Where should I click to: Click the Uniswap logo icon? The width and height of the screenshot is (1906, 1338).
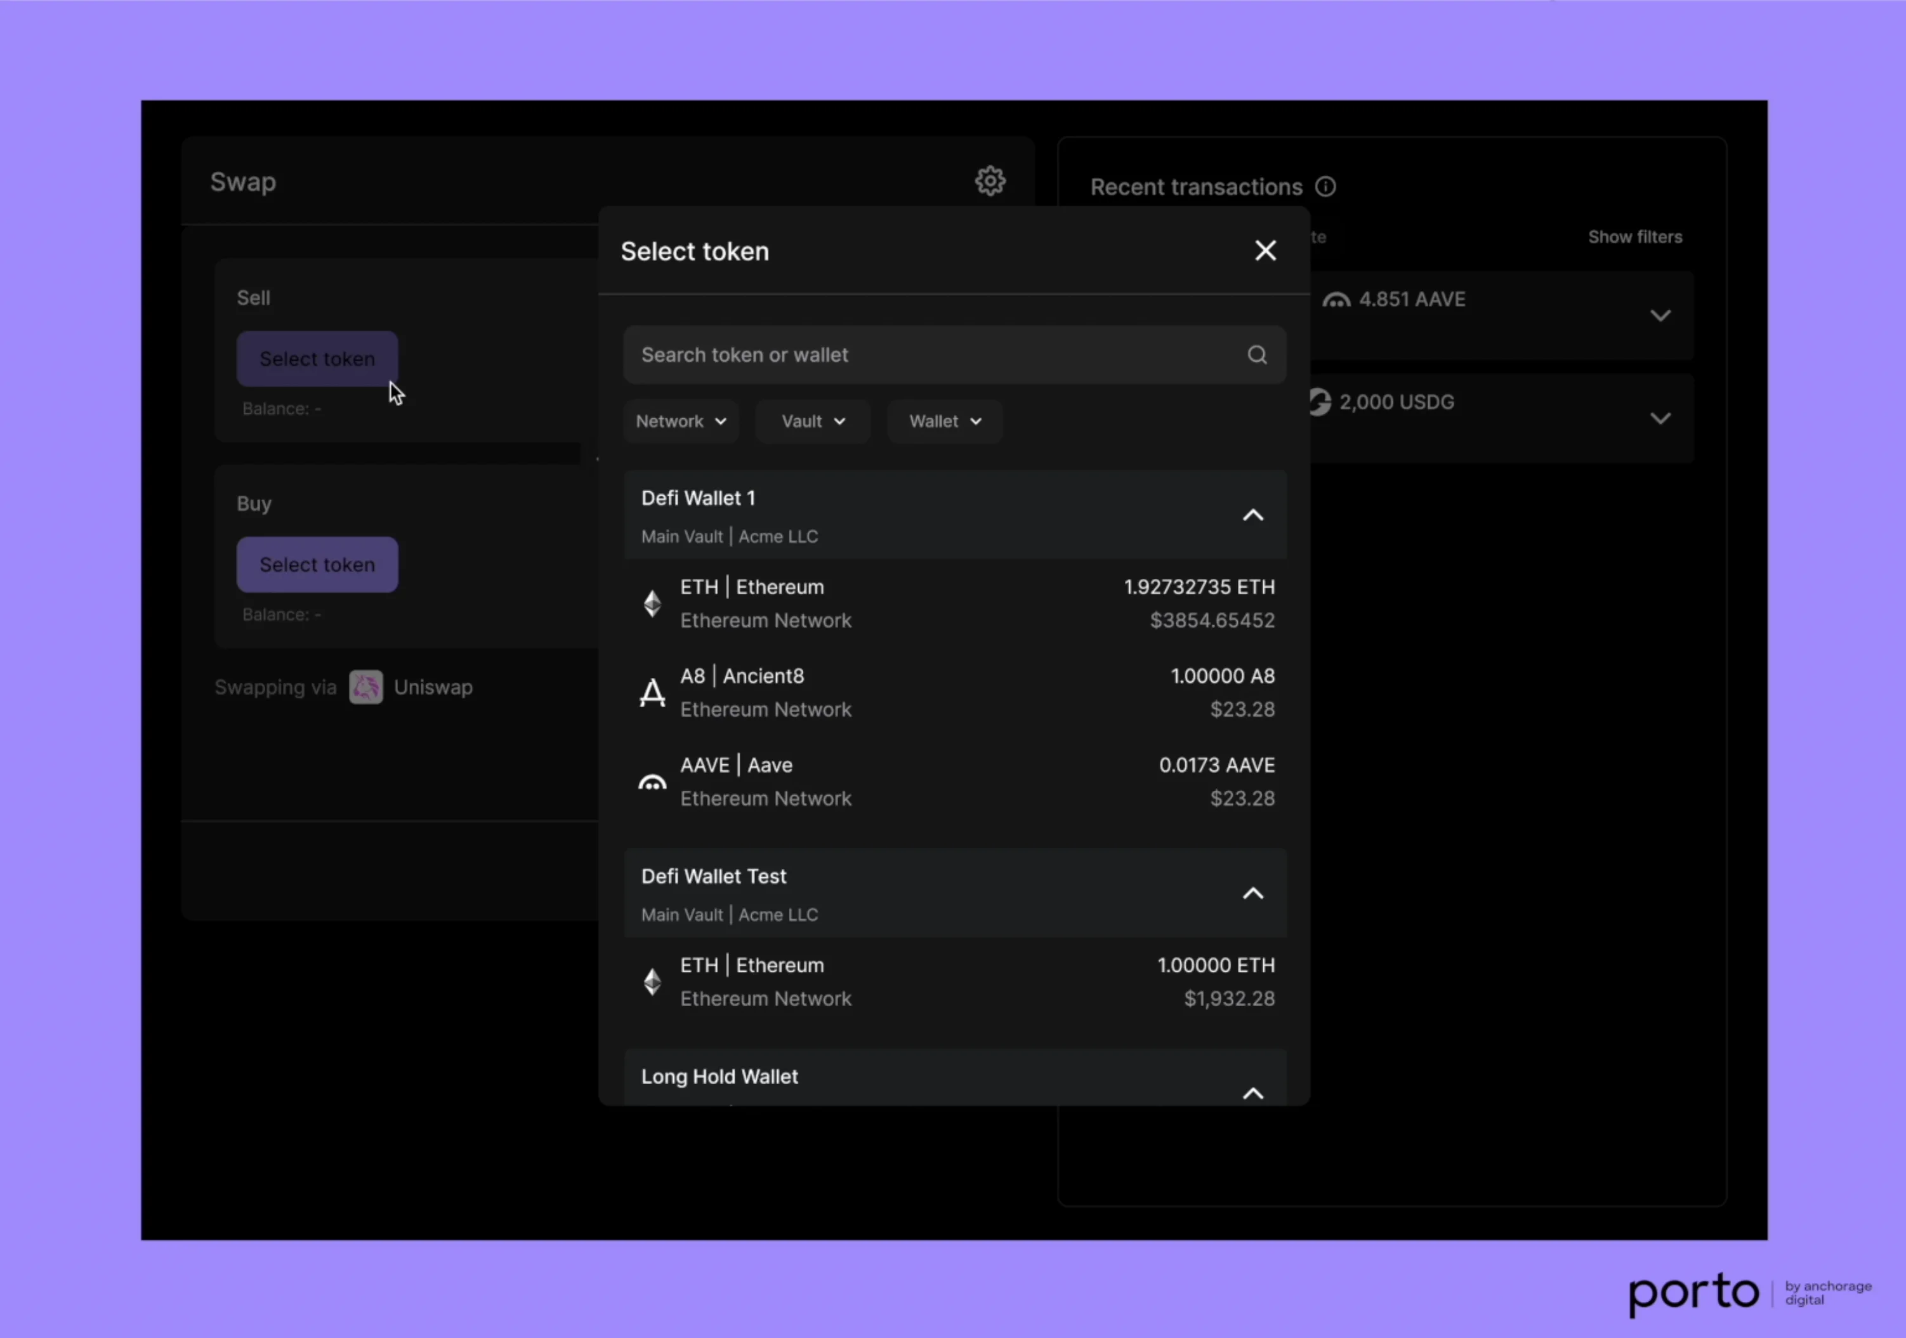click(365, 687)
